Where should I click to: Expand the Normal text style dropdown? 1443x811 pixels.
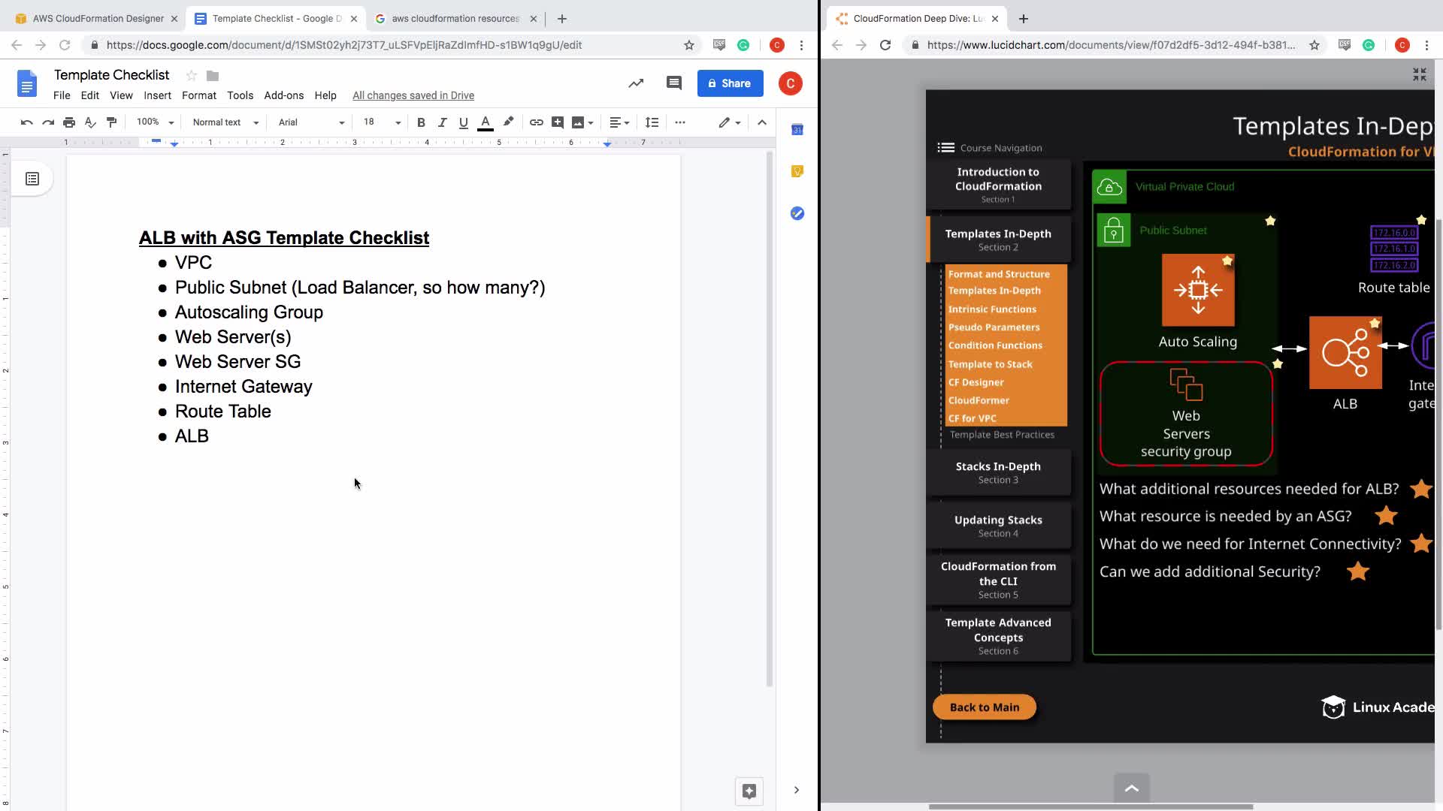coord(225,122)
